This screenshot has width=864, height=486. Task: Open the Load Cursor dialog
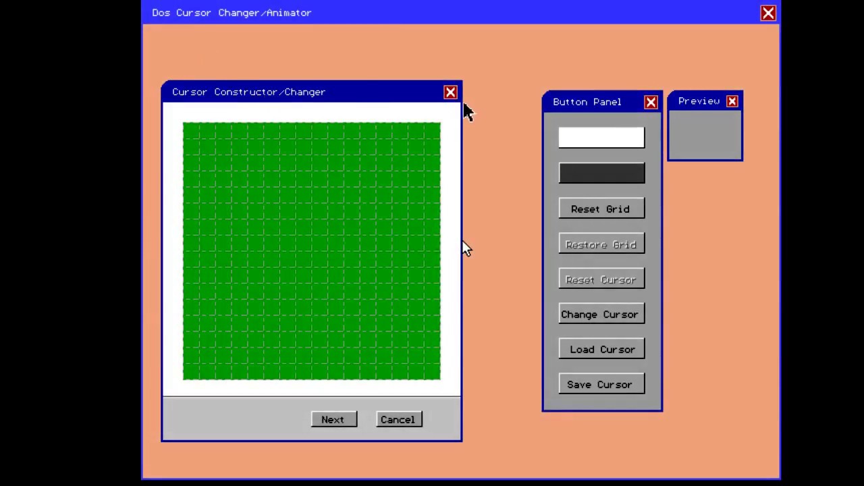[601, 349]
